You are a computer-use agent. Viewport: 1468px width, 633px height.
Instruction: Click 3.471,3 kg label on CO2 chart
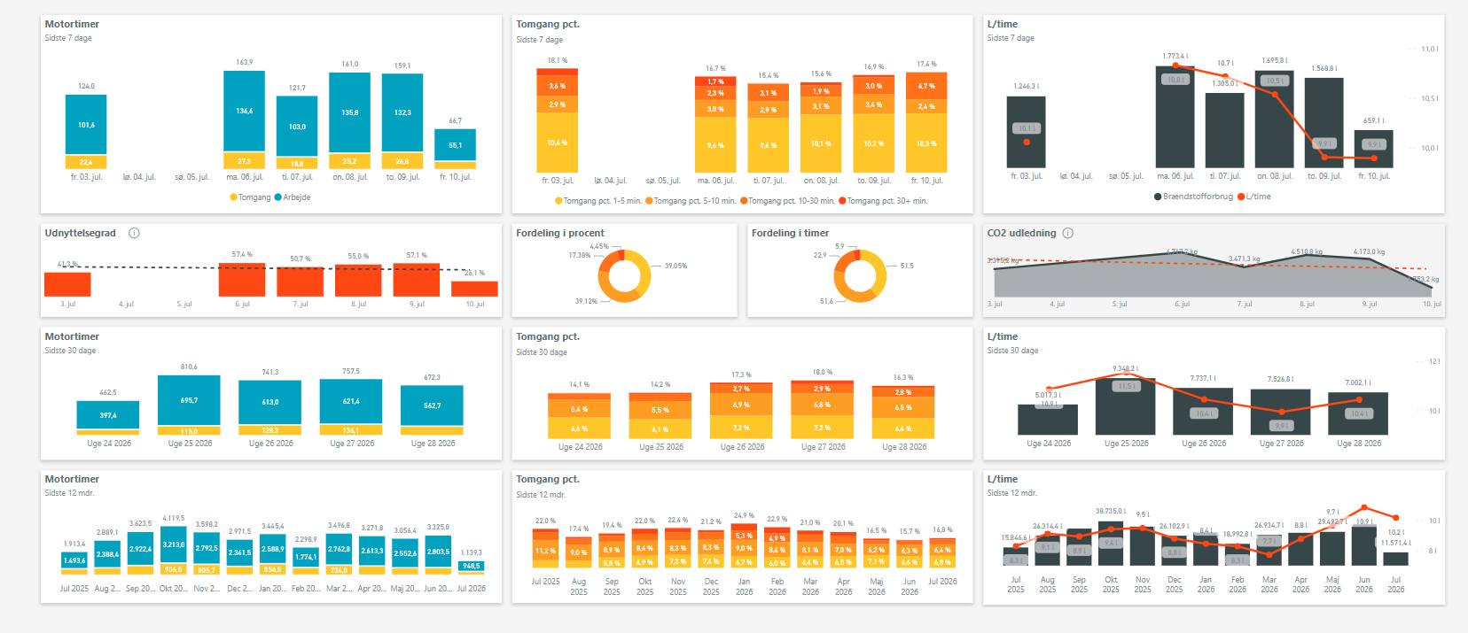[1244, 259]
